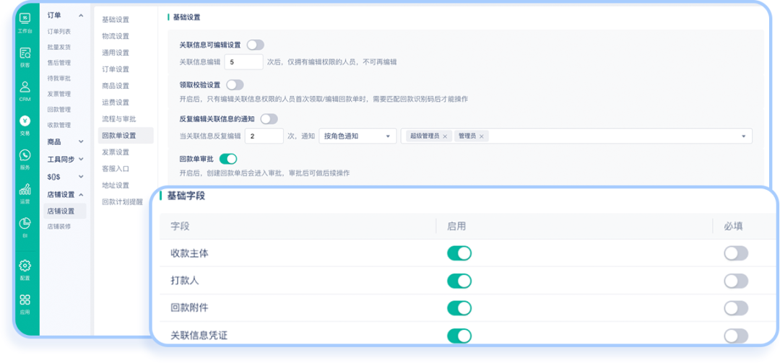Remove the 管理员 tag
The height and width of the screenshot is (363, 780).
(x=481, y=136)
